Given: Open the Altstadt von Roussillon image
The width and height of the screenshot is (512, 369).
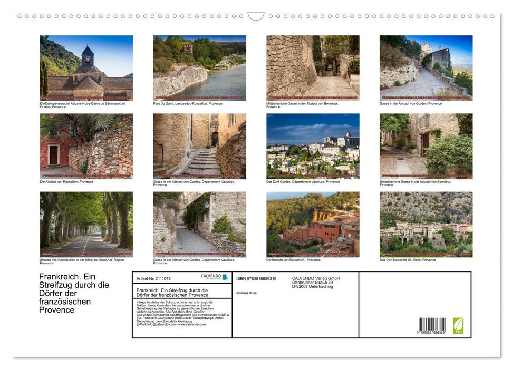Looking at the screenshot, I should [x=86, y=146].
